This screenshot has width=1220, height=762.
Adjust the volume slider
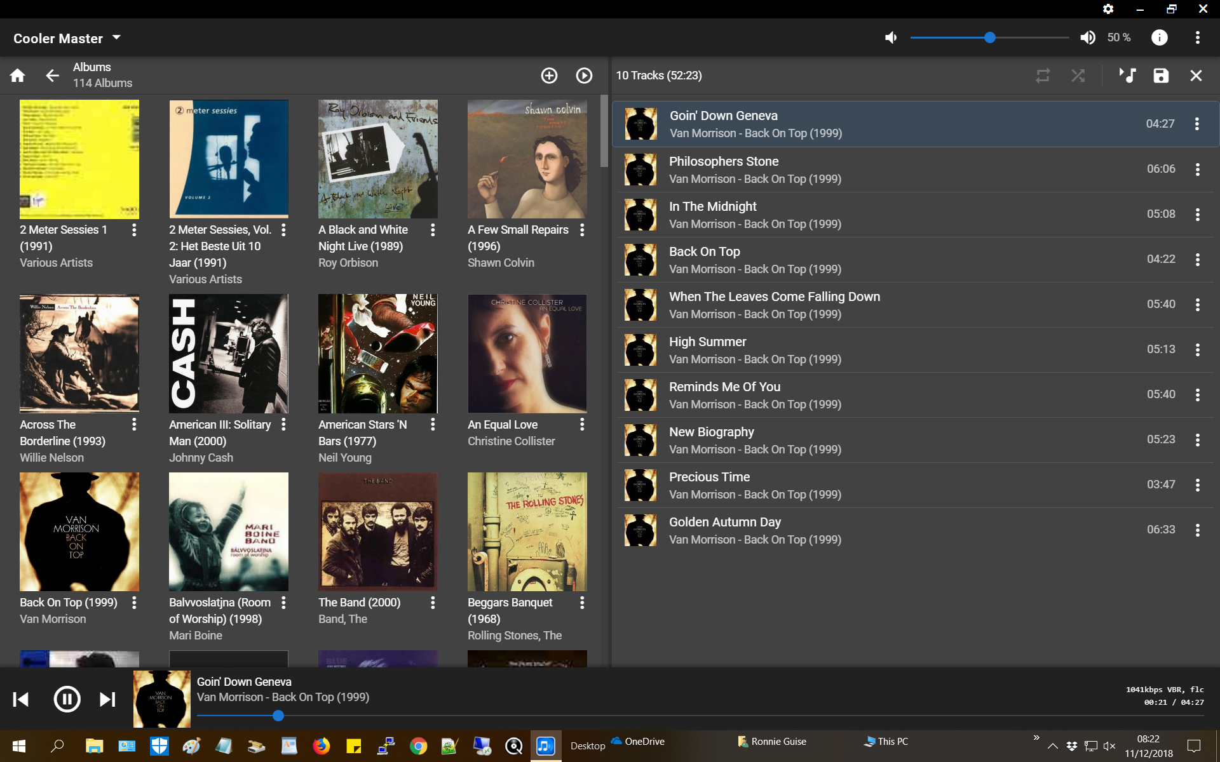(989, 37)
